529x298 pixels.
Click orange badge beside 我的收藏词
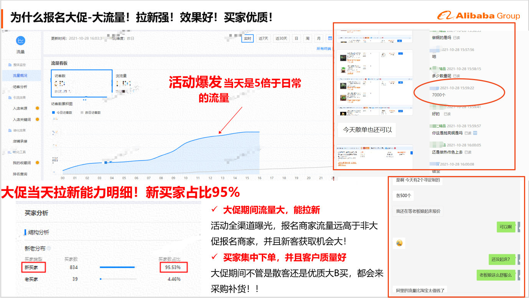tap(38, 163)
